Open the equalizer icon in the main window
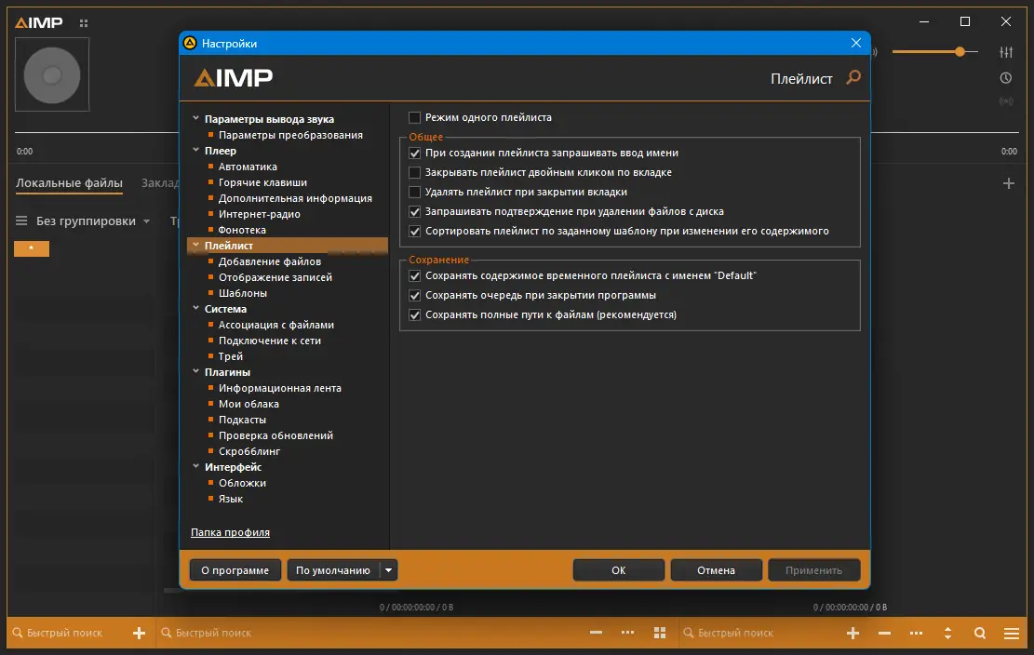This screenshot has height=655, width=1034. (x=1006, y=52)
